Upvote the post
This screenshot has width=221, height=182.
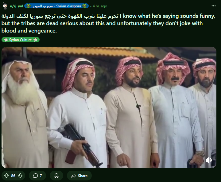[x=6, y=176]
